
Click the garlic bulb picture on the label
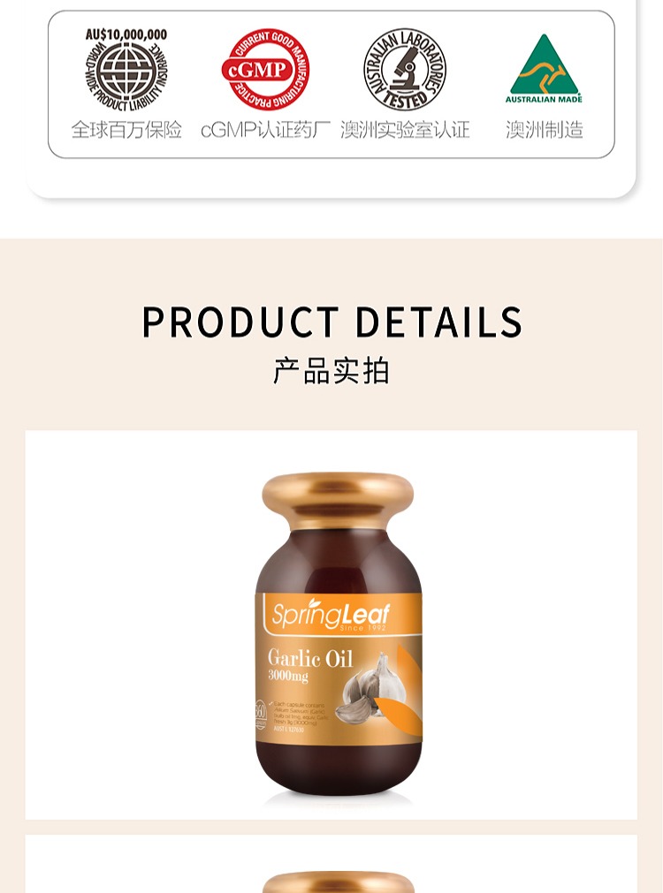tap(371, 688)
